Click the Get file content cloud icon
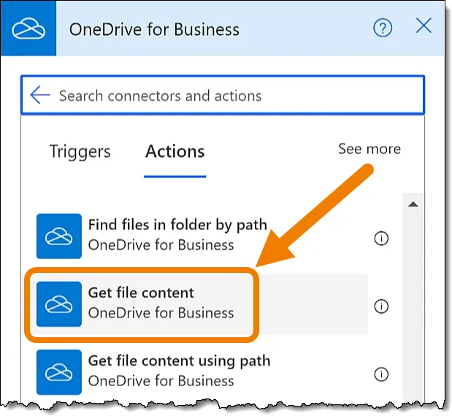The width and height of the screenshot is (452, 416). coord(59,304)
